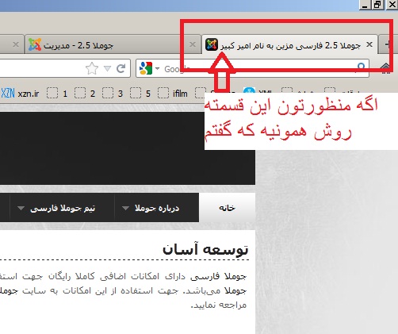Open the درباره جوملا menu item
Image resolution: width=398 pixels, height=334 pixels.
point(157,208)
